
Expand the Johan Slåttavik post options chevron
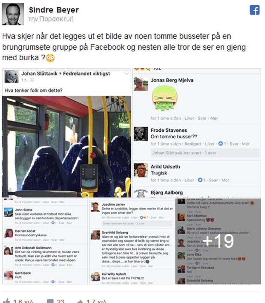[x=127, y=73]
